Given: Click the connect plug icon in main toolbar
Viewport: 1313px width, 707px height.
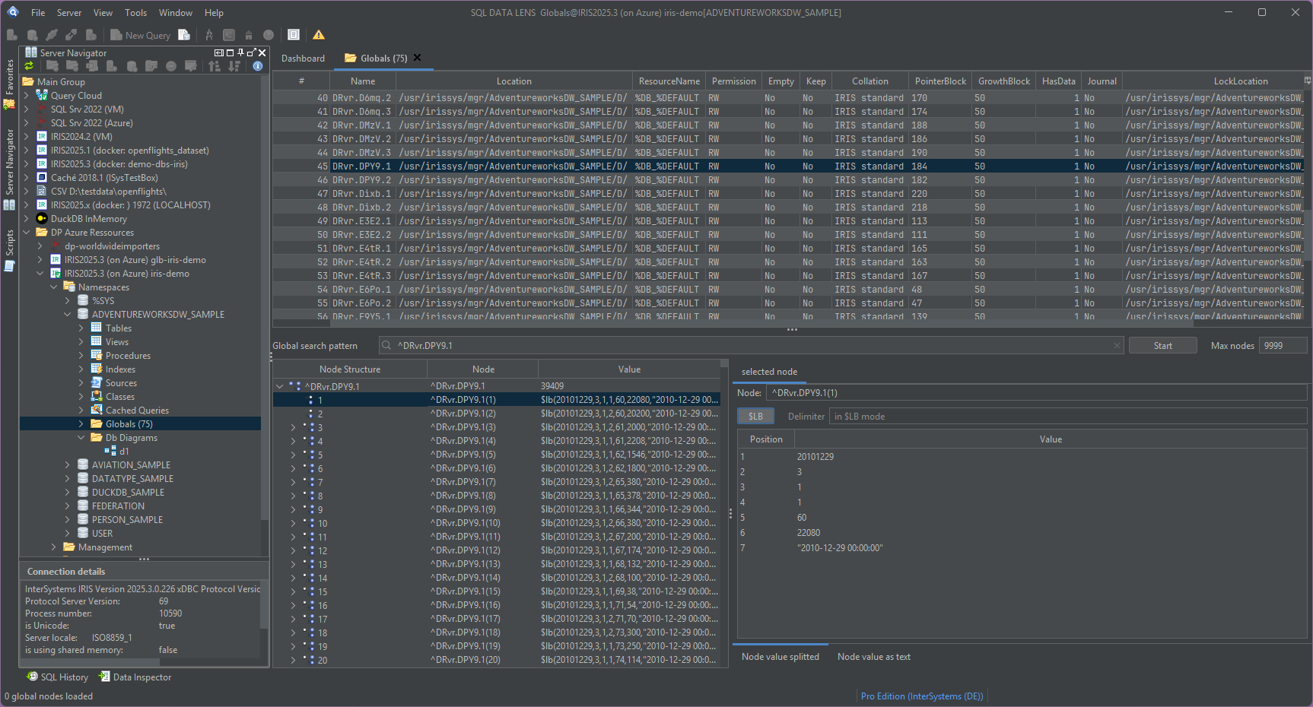Looking at the screenshot, I should pos(52,35).
